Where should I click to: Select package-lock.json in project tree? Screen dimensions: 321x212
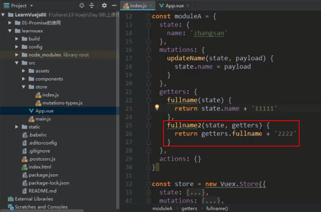[x=46, y=183]
